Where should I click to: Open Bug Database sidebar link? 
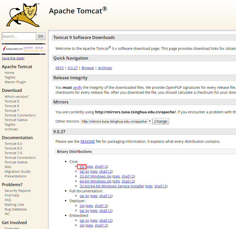coord(16,209)
